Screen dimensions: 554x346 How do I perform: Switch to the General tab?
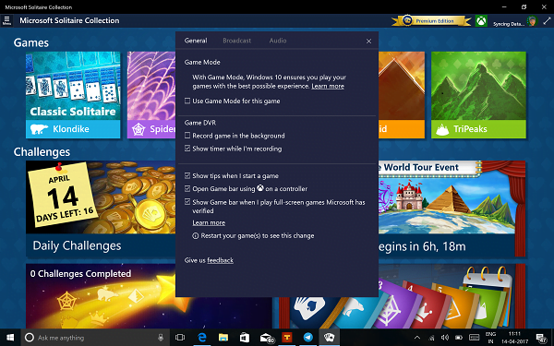click(196, 41)
